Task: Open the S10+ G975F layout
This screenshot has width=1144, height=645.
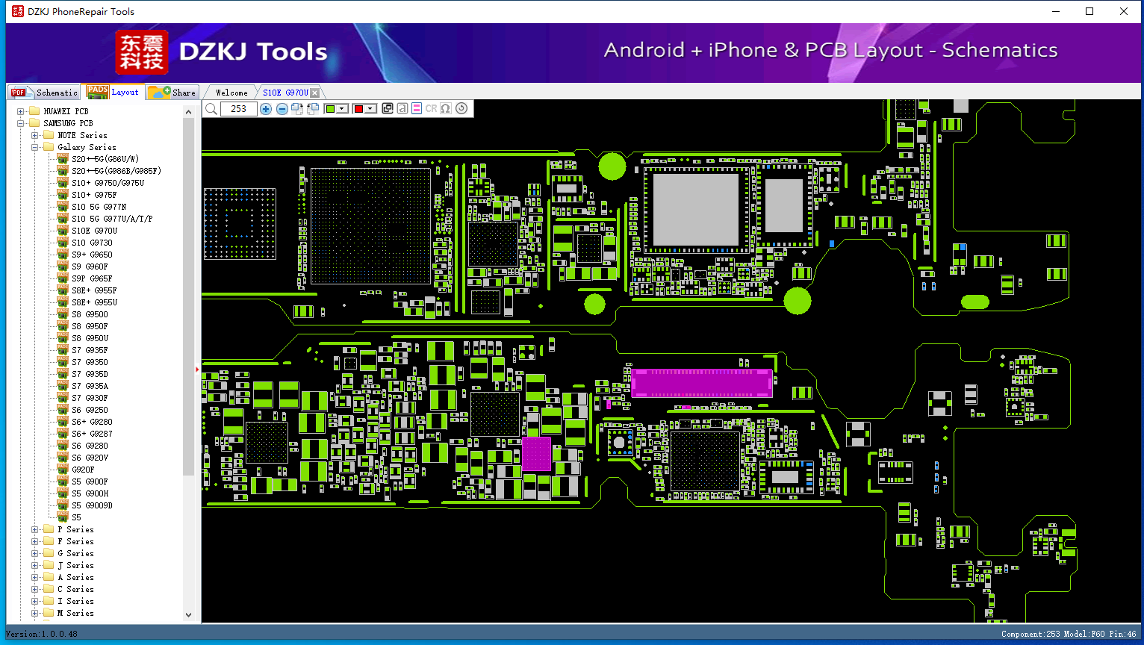Action: (x=94, y=195)
